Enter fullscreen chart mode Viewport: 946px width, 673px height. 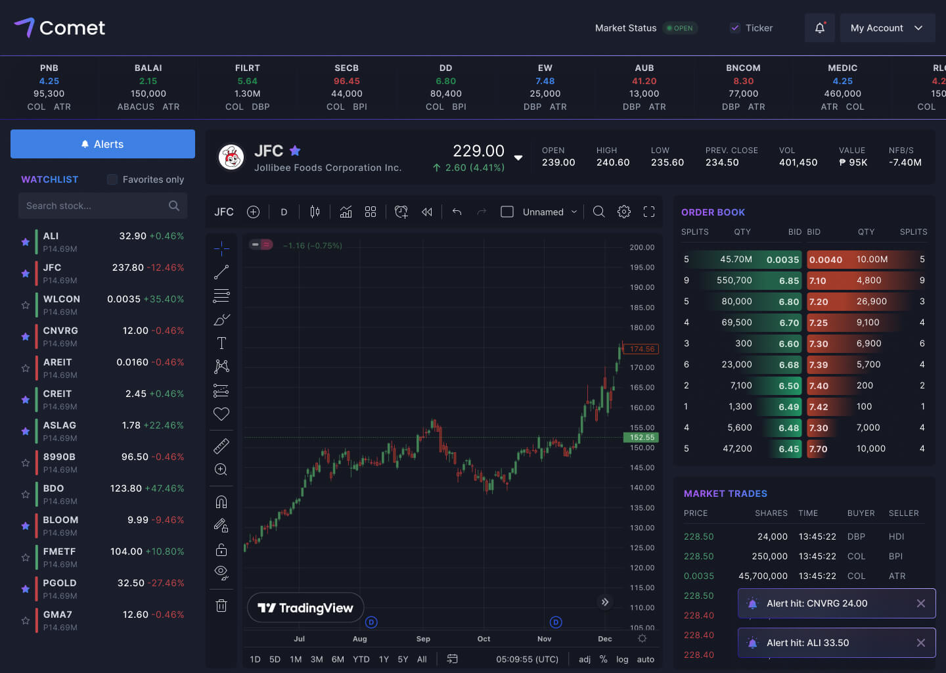coord(649,212)
